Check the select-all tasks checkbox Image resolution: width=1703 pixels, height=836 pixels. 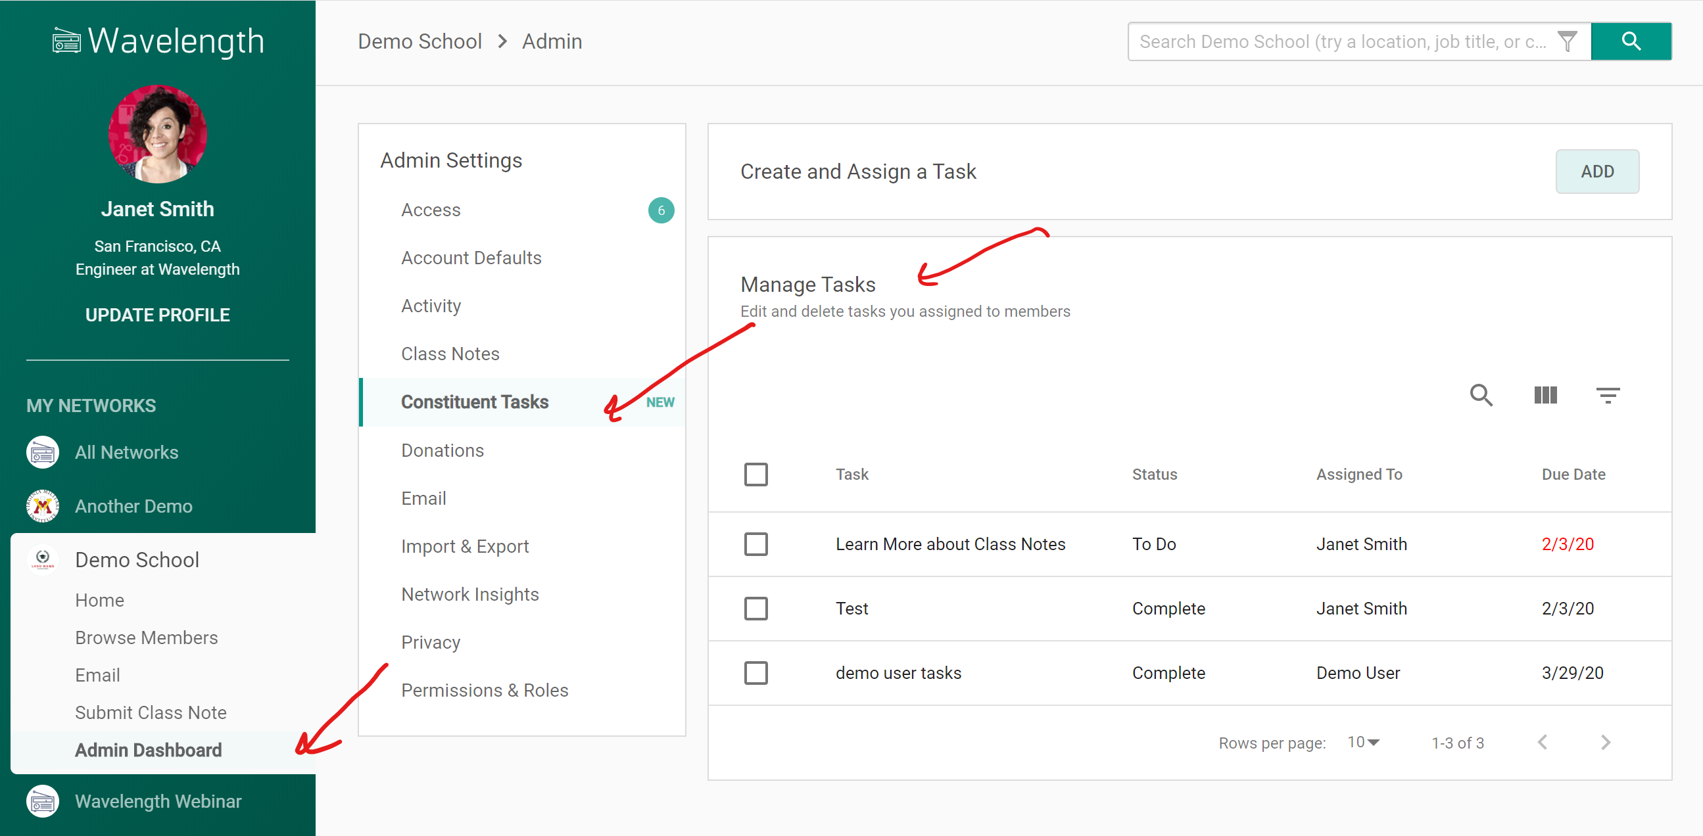coord(756,475)
